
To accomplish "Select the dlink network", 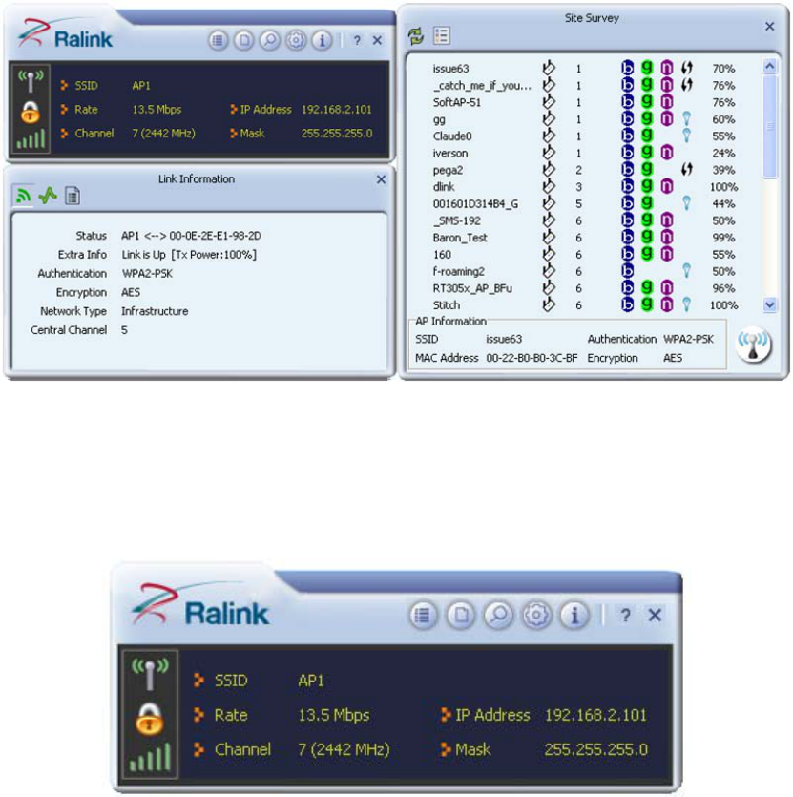I will click(584, 186).
